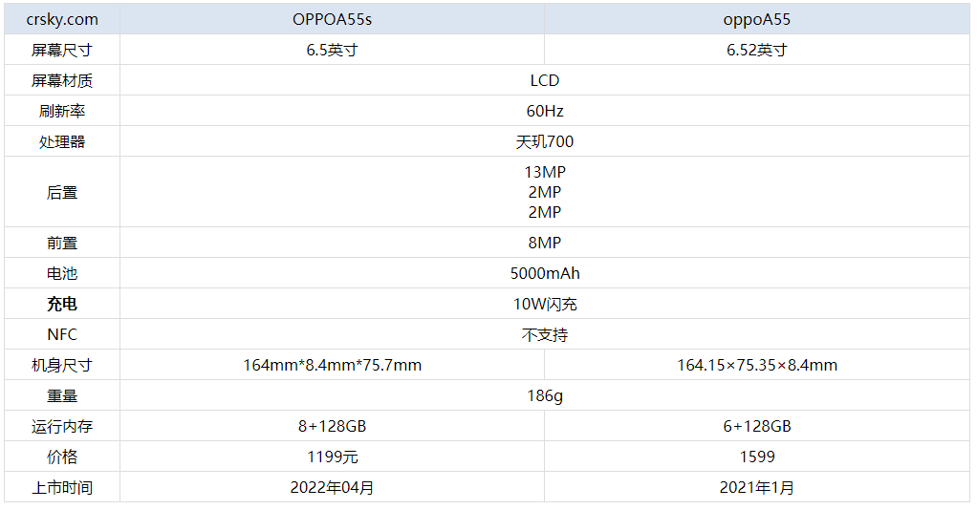
Task: Select the 天玑700 processor cell
Action: [544, 141]
